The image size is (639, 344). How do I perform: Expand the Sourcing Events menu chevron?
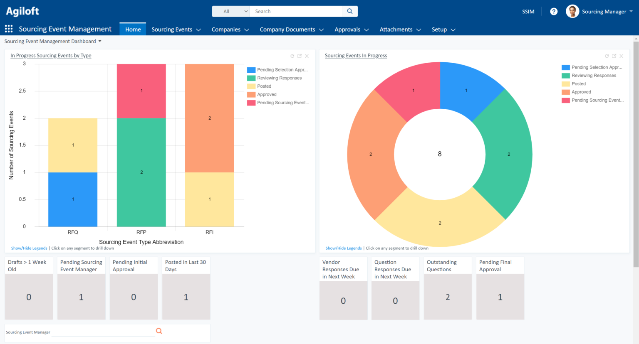[x=199, y=29]
